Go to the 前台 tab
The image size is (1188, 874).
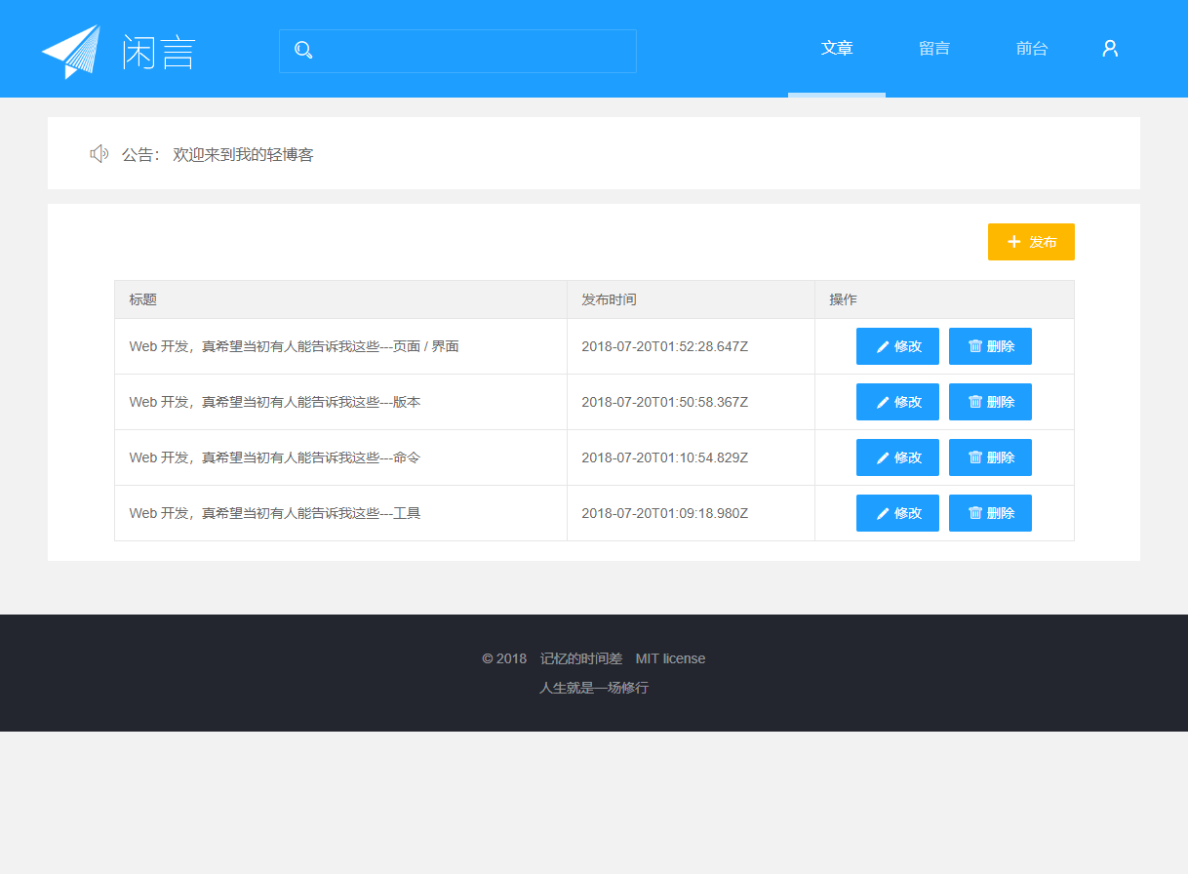point(1032,48)
